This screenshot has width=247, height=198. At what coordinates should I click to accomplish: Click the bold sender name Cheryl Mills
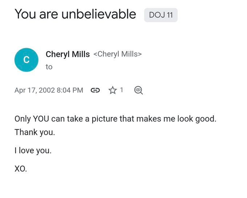pyautogui.click(x=68, y=54)
